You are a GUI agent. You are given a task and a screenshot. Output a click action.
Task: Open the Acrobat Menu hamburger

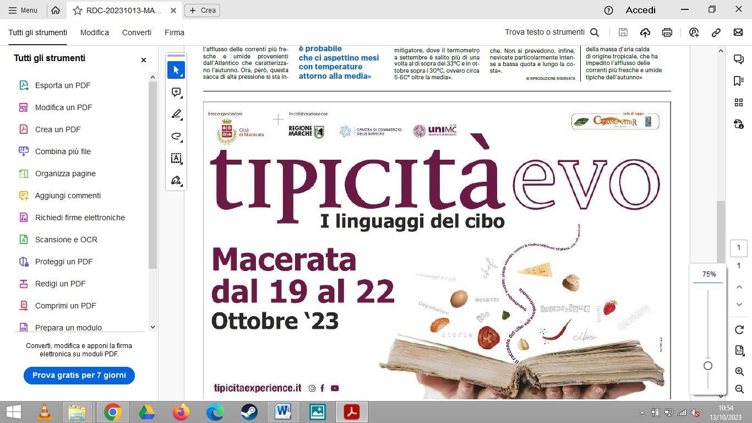[x=23, y=10]
